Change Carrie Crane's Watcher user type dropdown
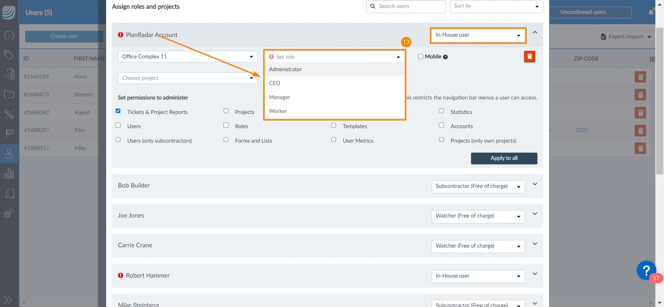664x307 pixels. (x=478, y=246)
